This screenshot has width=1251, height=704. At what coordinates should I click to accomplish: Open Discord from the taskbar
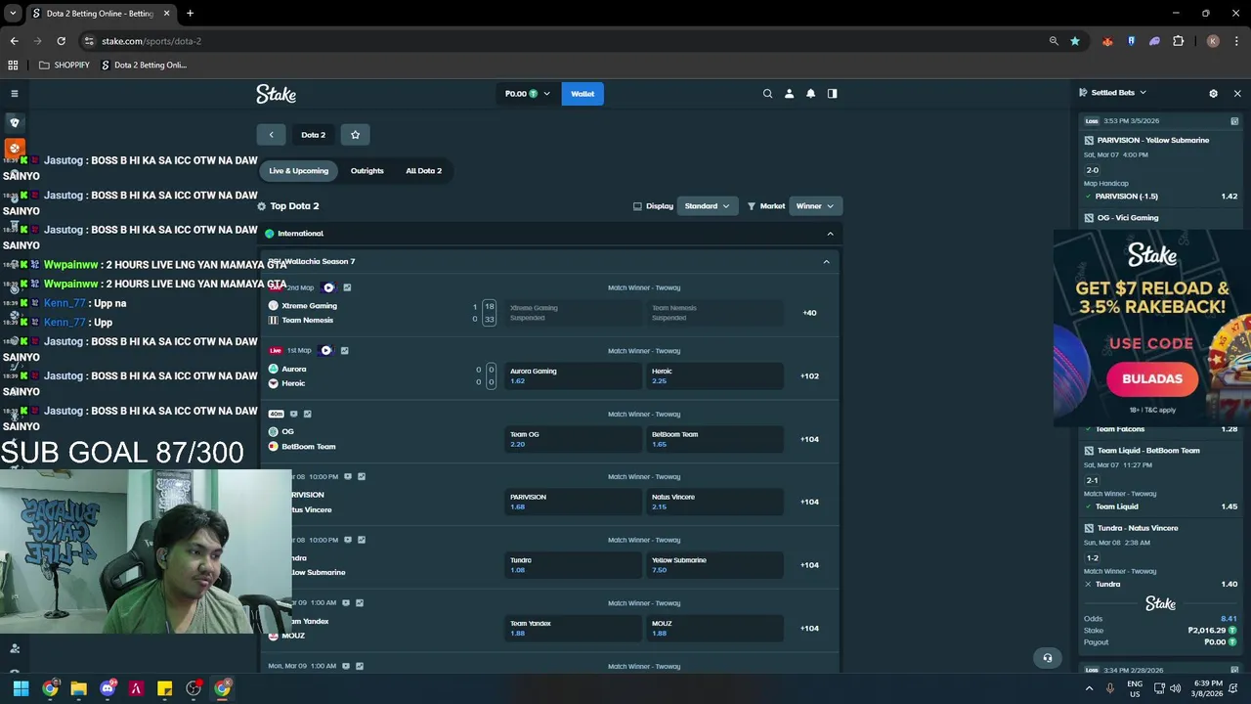point(108,688)
